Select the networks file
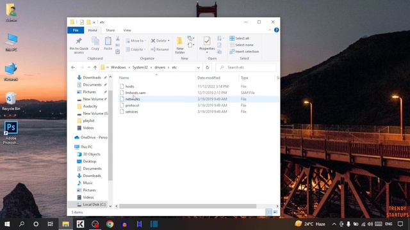 pyautogui.click(x=133, y=99)
